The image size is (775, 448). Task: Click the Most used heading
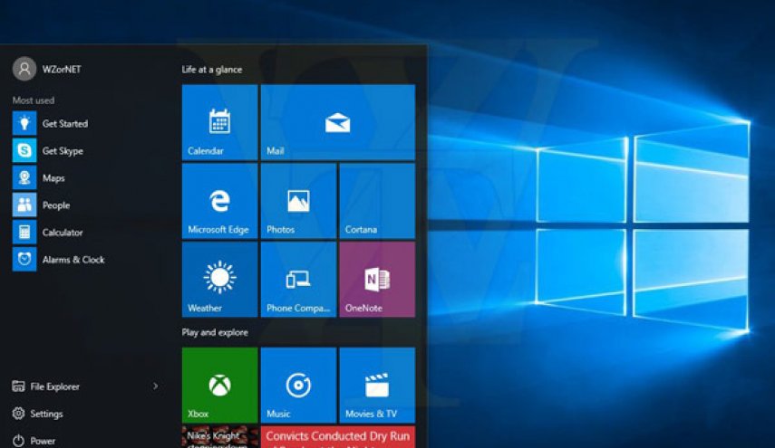click(x=34, y=100)
